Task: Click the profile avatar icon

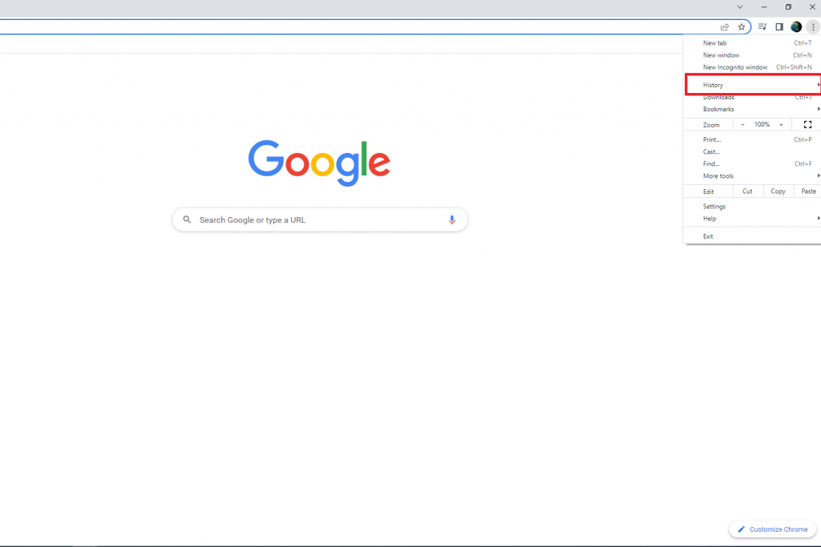Action: click(796, 26)
